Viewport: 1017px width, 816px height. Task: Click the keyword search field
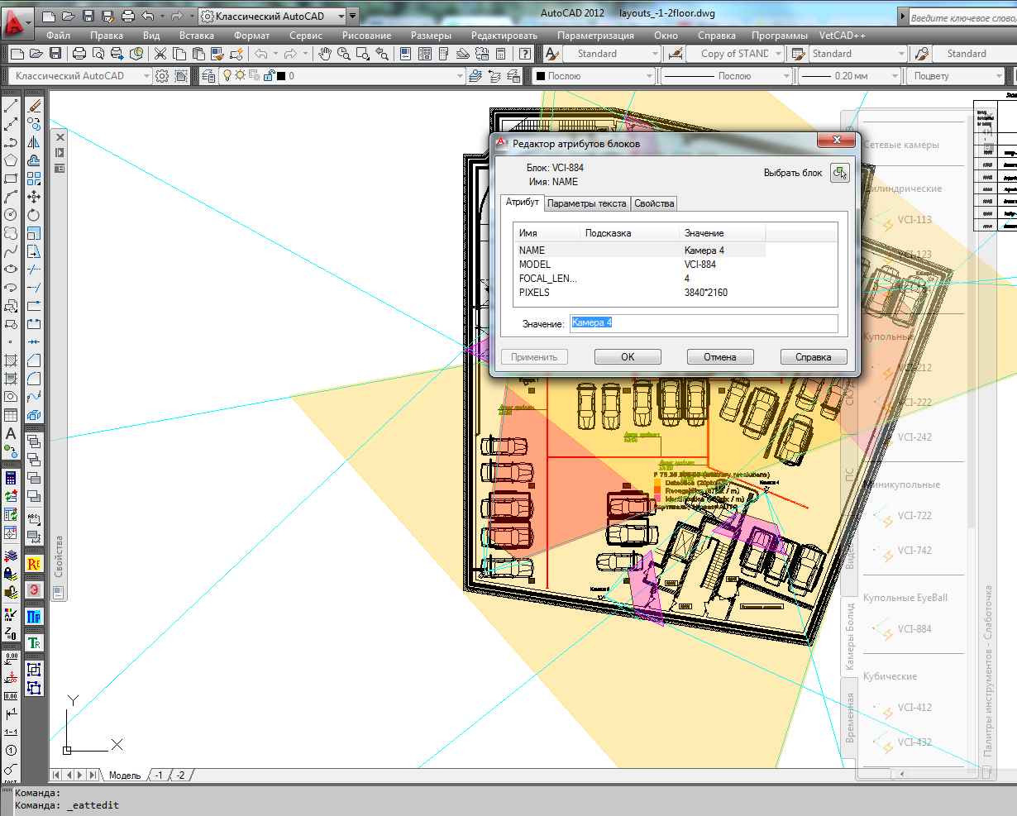(962, 17)
